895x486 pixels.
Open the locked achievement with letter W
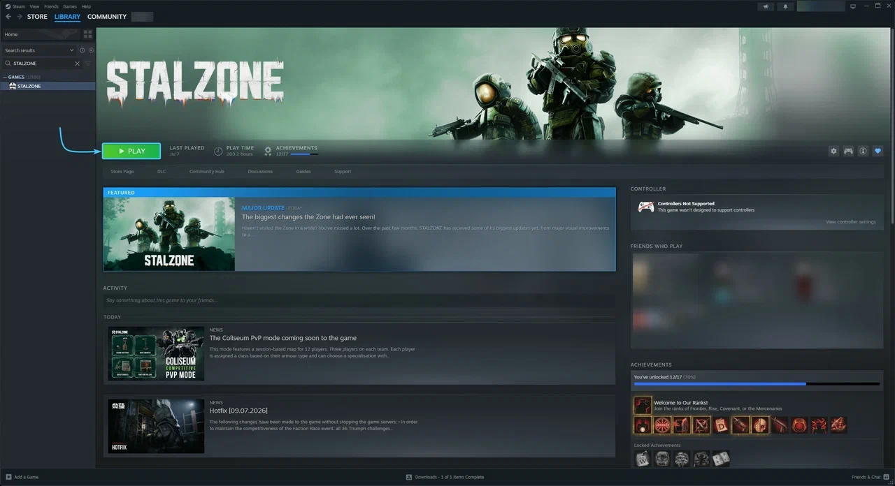[643, 459]
